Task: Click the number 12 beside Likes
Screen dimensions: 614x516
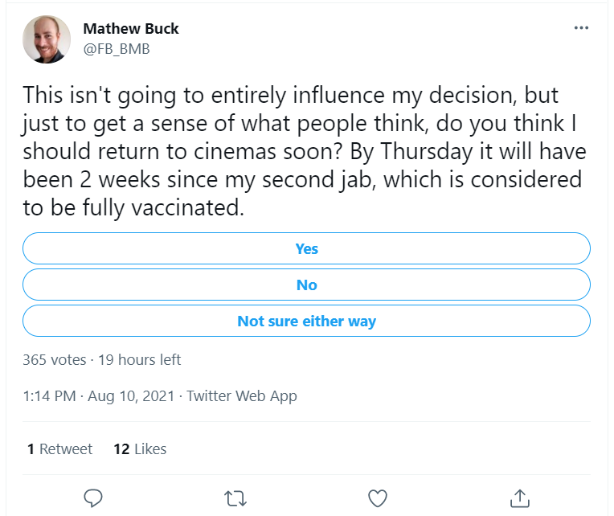Action: tap(121, 449)
